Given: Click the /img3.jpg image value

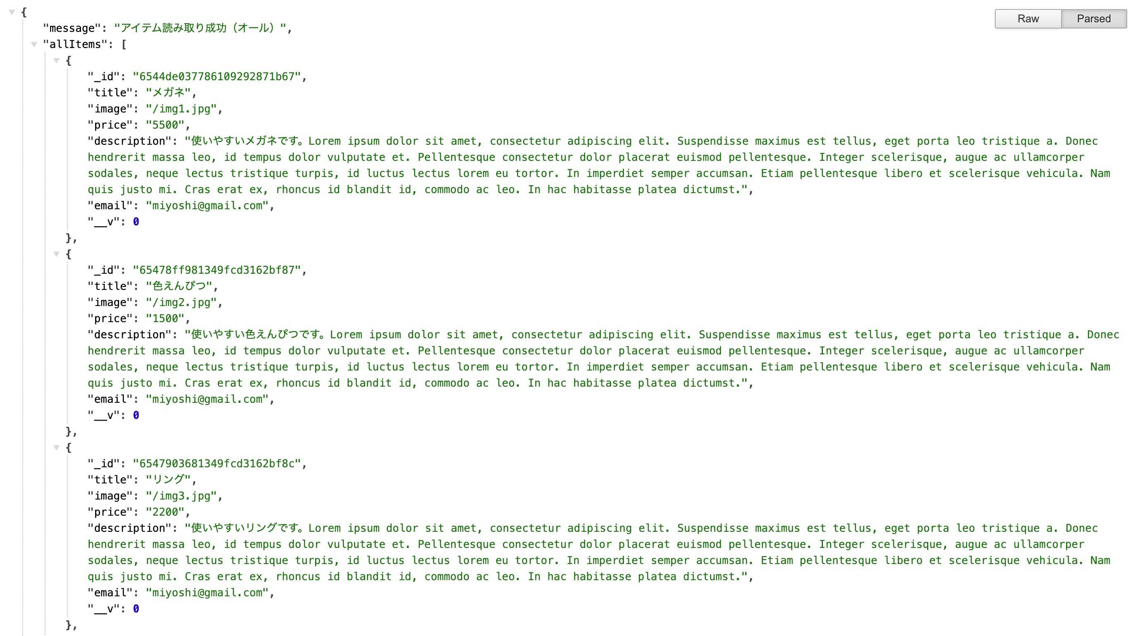Looking at the screenshot, I should [182, 495].
